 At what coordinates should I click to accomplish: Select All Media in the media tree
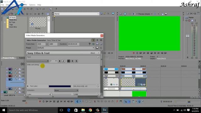pos(13,18)
